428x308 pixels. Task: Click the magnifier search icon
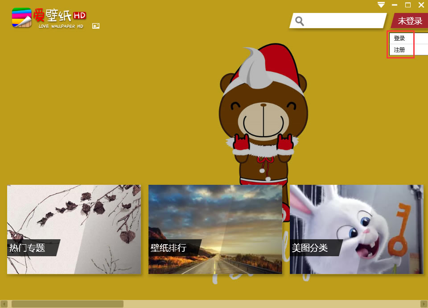tap(300, 21)
